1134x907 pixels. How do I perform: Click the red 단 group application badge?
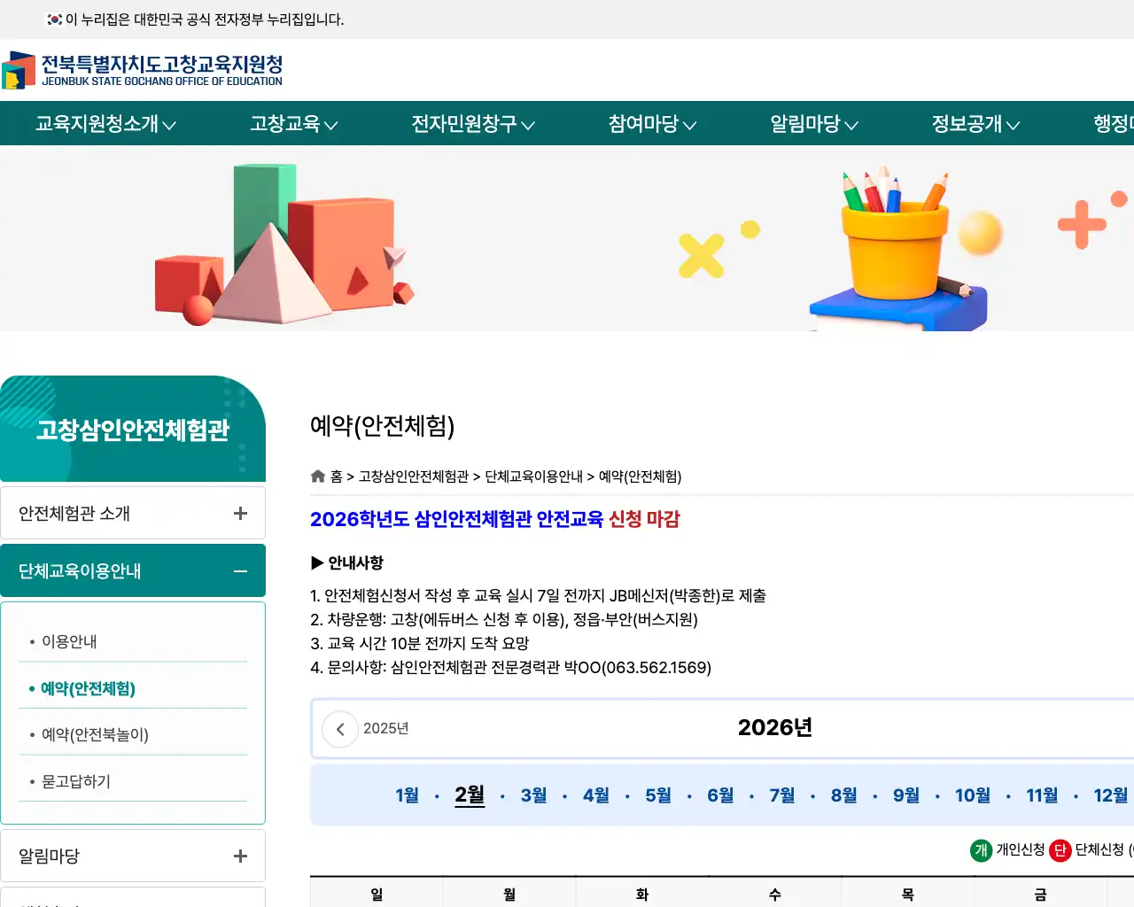click(x=1060, y=851)
